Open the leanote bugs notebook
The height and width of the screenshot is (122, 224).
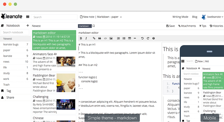tap(15, 44)
